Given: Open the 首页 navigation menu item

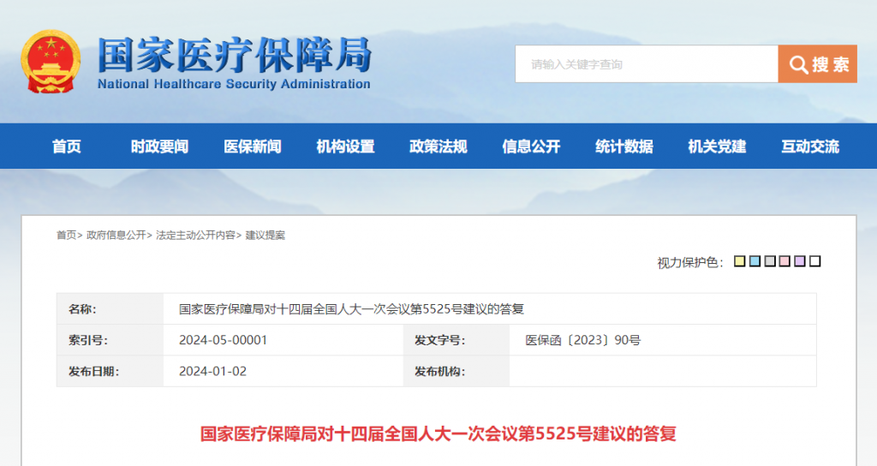Looking at the screenshot, I should click(67, 146).
